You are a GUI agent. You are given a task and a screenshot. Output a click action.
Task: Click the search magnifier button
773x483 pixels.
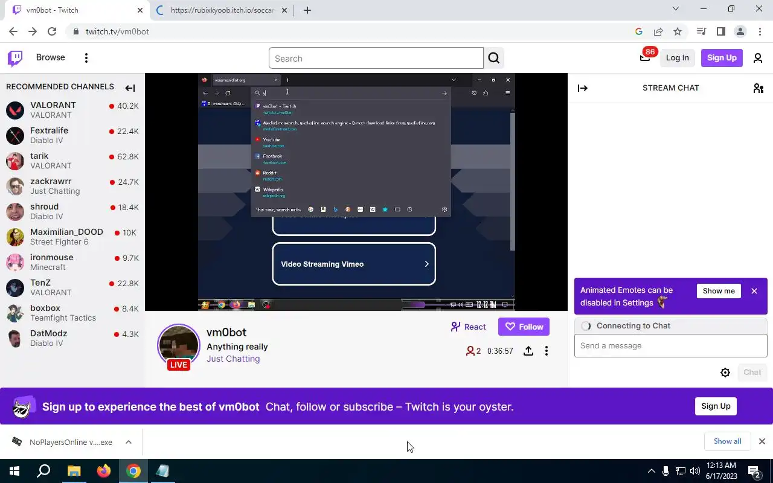[x=494, y=58]
